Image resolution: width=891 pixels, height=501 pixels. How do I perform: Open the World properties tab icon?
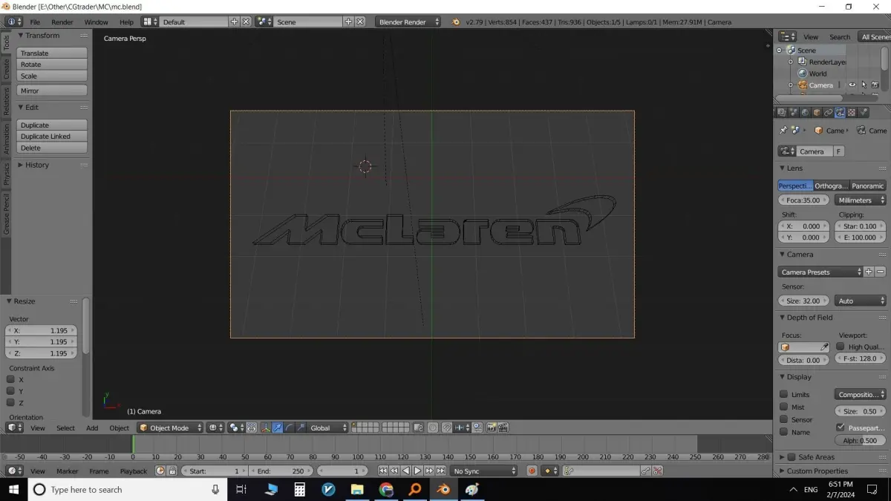click(x=806, y=113)
